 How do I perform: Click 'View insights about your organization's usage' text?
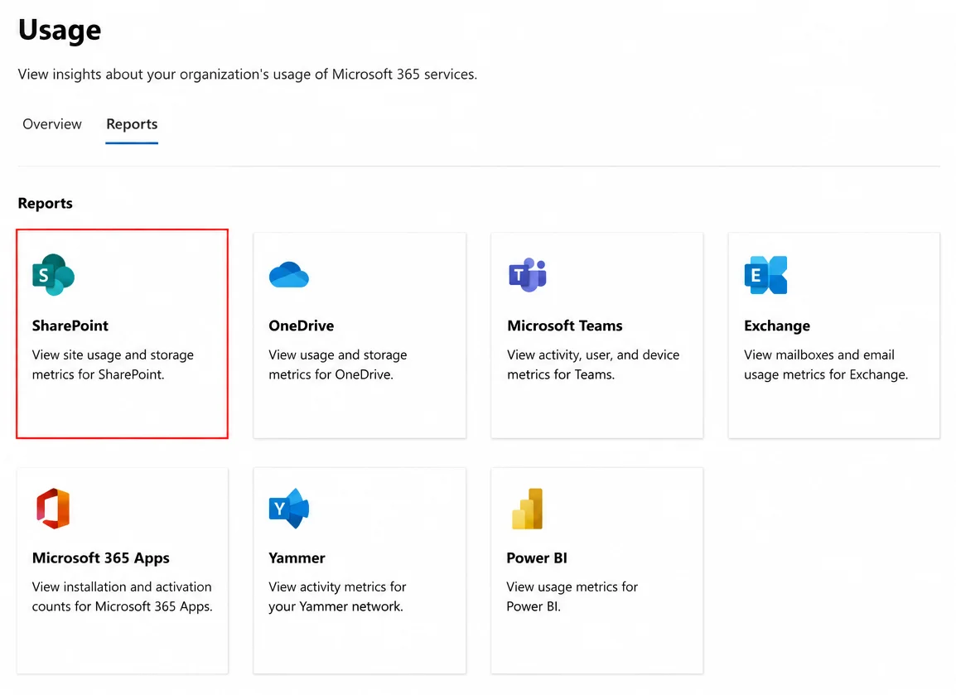(x=248, y=75)
